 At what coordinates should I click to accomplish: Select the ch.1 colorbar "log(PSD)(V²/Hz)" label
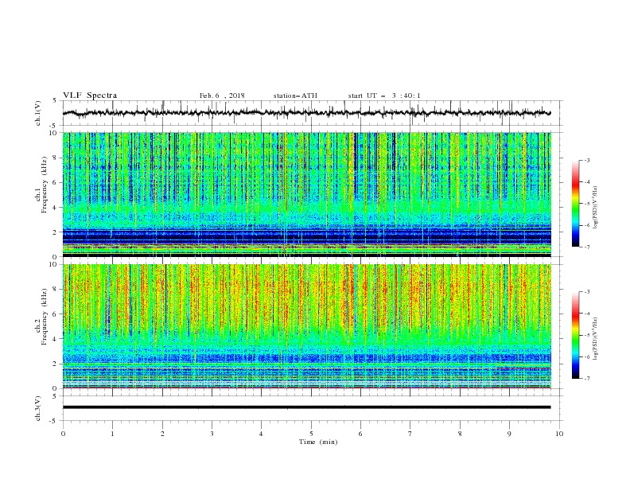tap(595, 208)
